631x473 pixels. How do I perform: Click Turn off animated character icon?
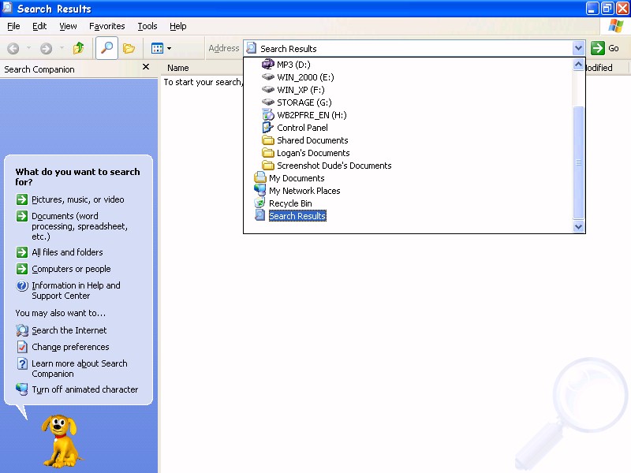(22, 389)
